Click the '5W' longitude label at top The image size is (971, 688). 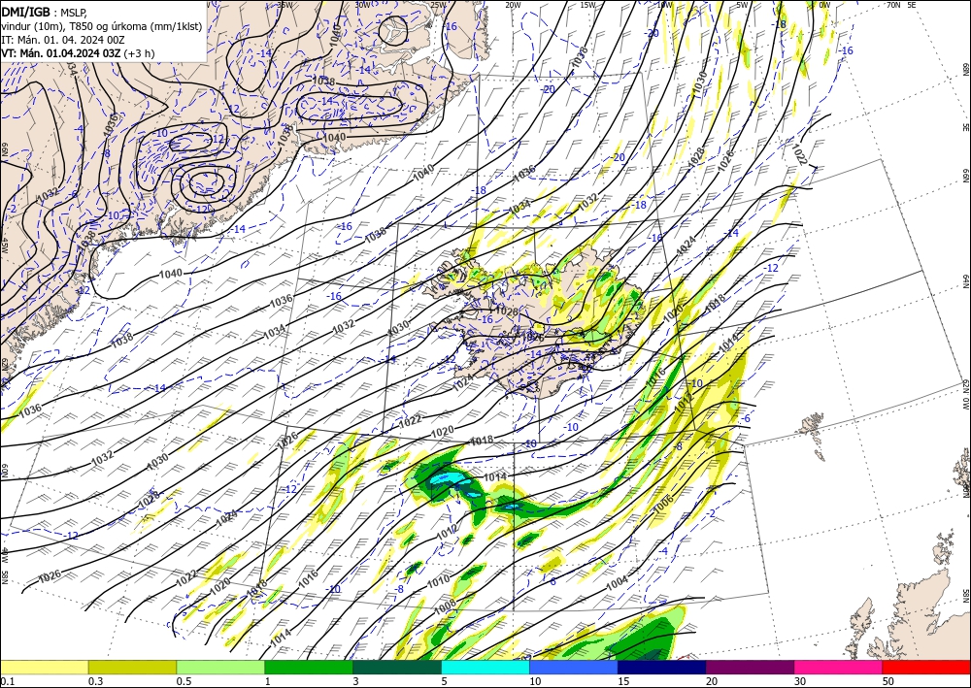(742, 5)
